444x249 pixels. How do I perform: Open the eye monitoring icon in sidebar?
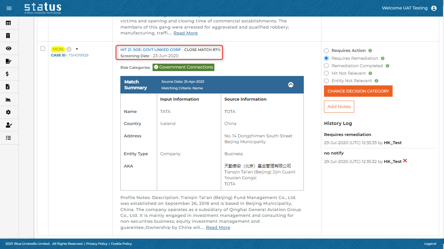(8, 48)
